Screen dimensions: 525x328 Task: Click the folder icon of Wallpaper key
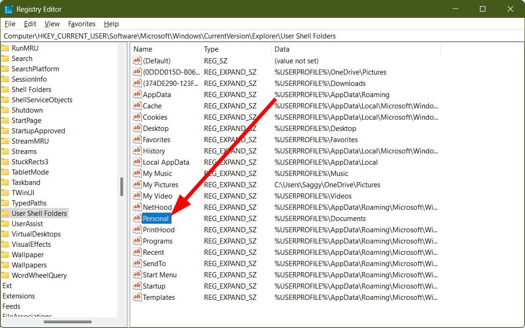[x=5, y=254]
